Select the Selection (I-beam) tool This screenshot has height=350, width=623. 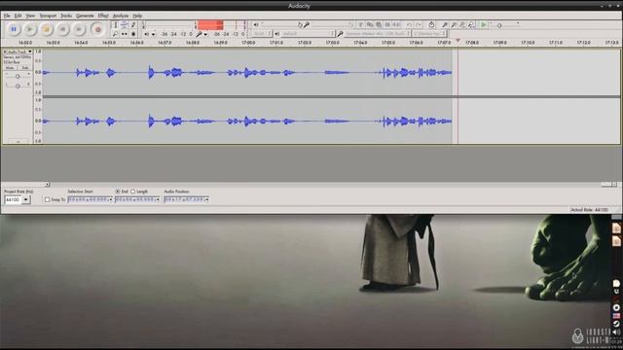pos(115,25)
